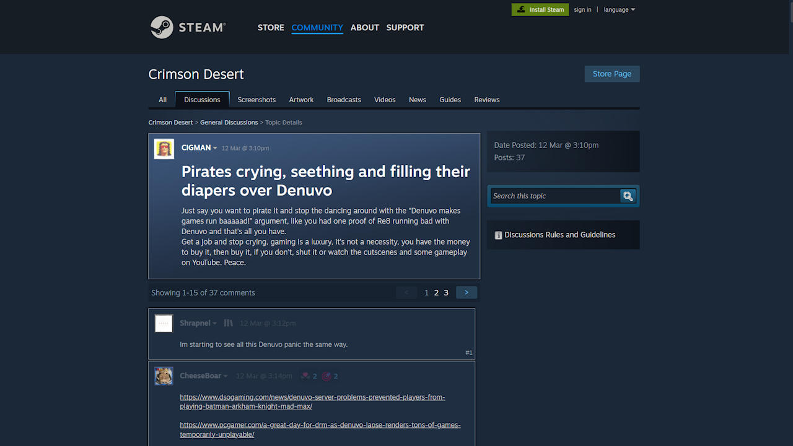Open CIGMAN's profile avatar

pos(164,149)
